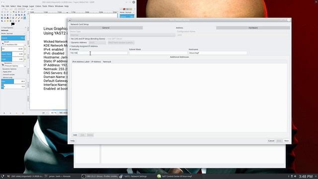Open the KDE application launcher in taskbar

tap(2, 177)
